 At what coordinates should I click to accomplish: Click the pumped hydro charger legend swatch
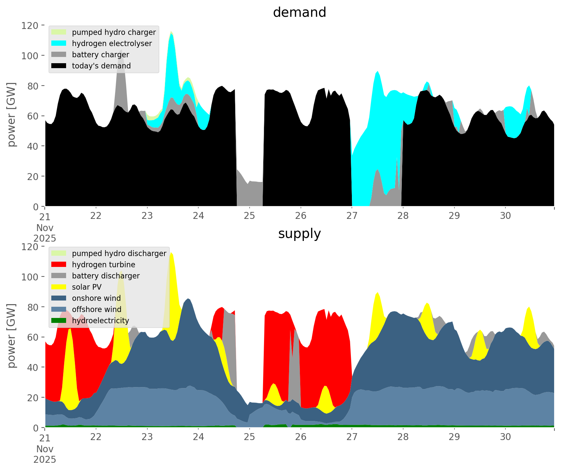pos(59,32)
